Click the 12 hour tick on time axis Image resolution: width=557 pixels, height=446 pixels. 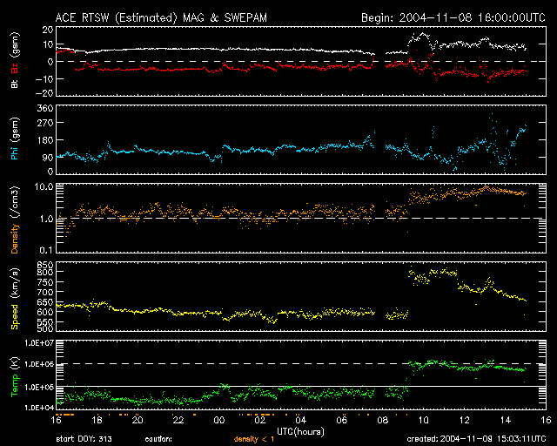pyautogui.click(x=465, y=419)
